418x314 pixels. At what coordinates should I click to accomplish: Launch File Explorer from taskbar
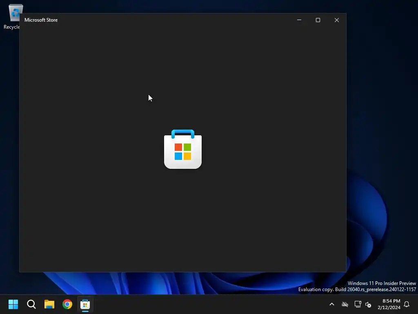point(49,304)
